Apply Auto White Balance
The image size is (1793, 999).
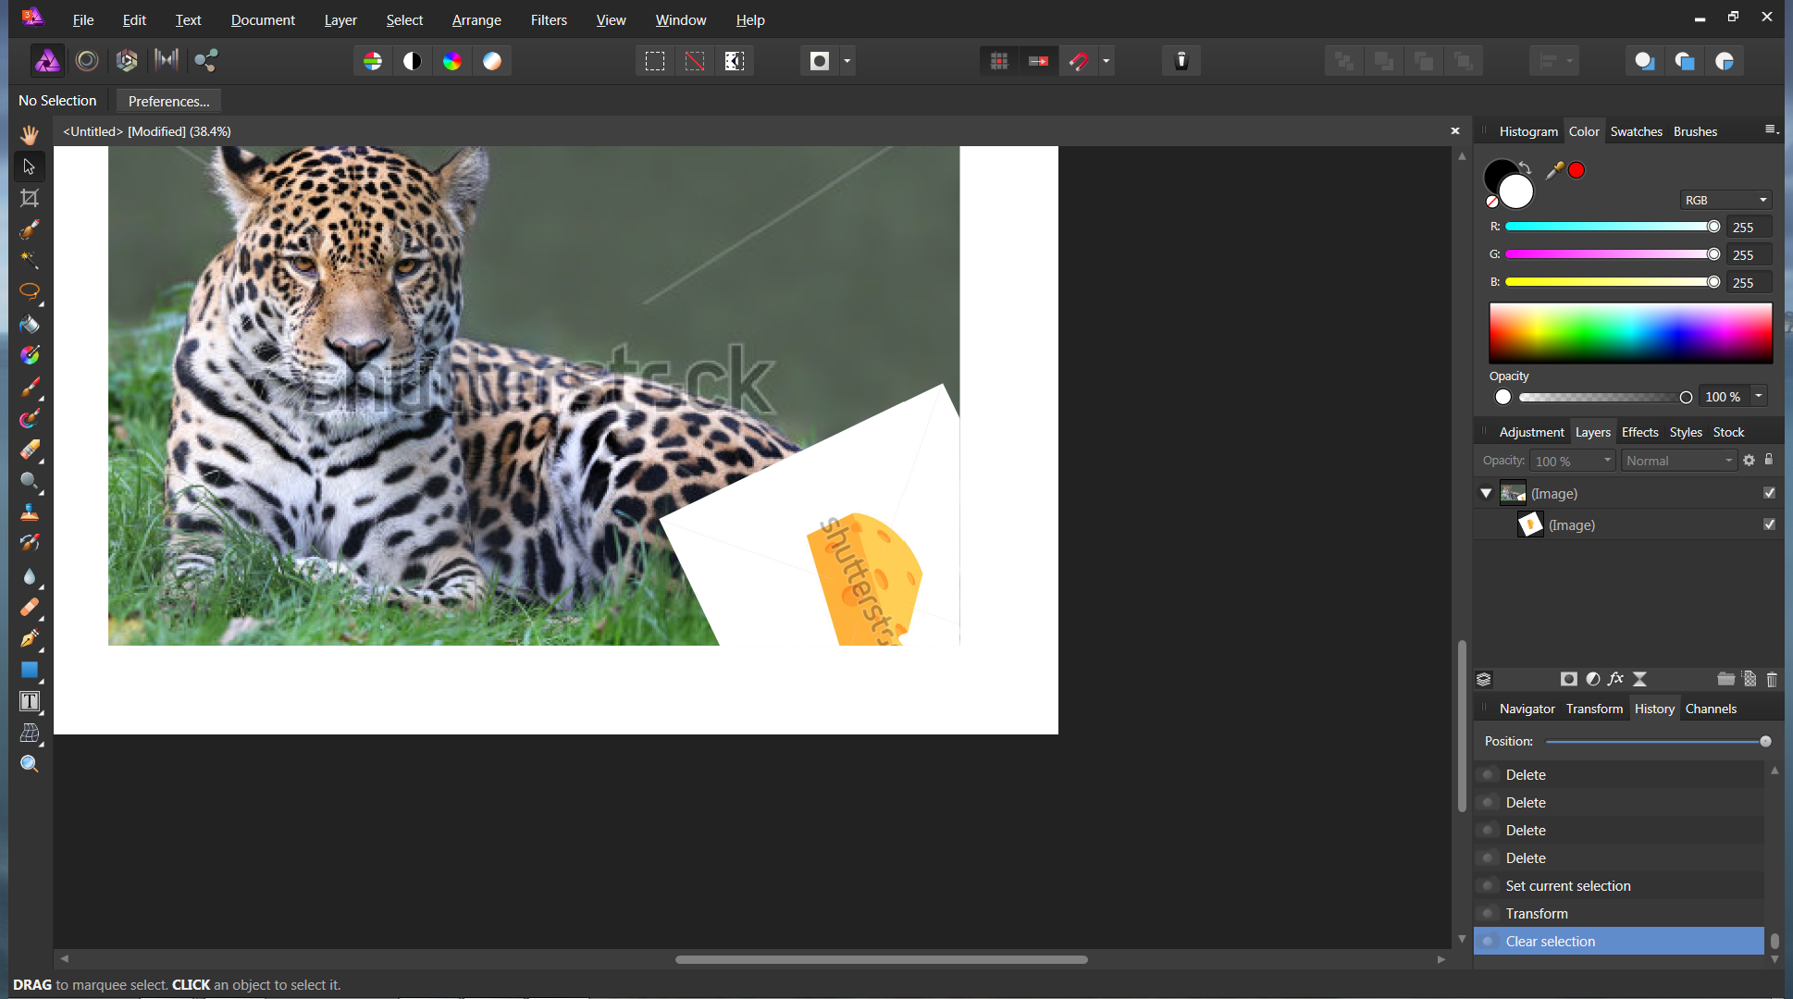[492, 61]
